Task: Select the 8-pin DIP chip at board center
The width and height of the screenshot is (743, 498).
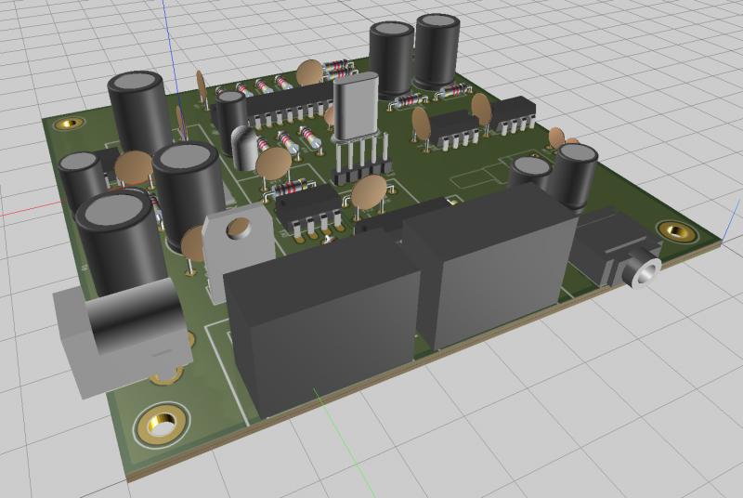Action: pyautogui.click(x=309, y=211)
